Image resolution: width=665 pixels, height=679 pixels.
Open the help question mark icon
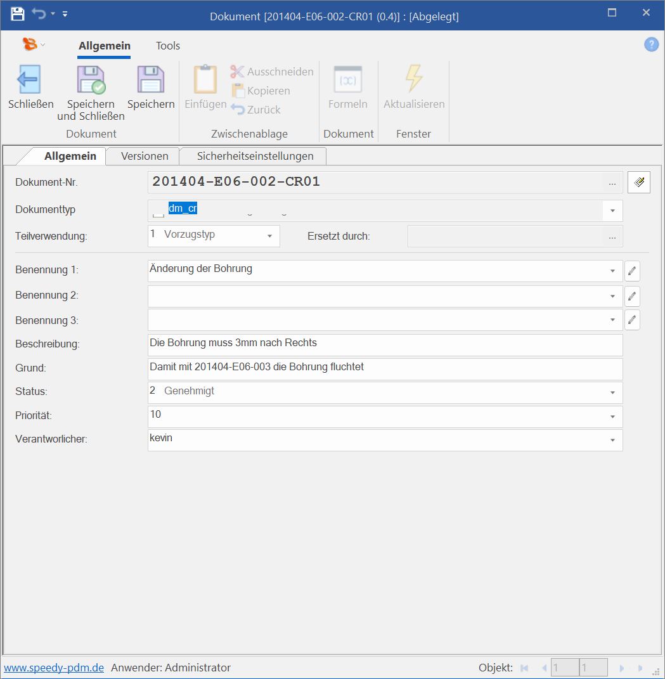pyautogui.click(x=651, y=44)
